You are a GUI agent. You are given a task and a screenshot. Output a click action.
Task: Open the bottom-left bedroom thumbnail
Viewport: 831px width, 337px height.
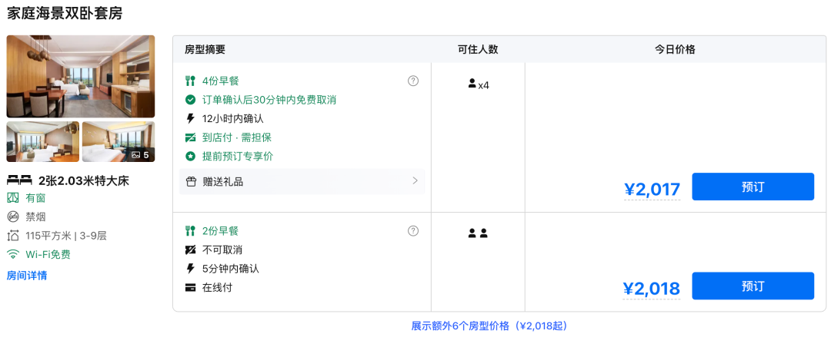click(42, 142)
